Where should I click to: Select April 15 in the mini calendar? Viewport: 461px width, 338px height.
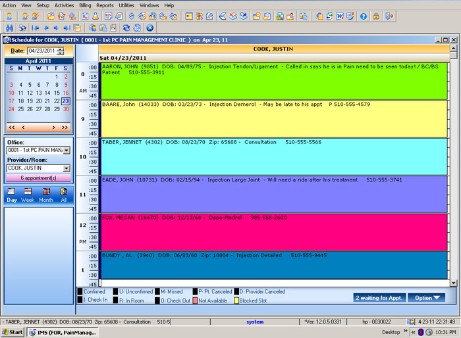[57, 93]
